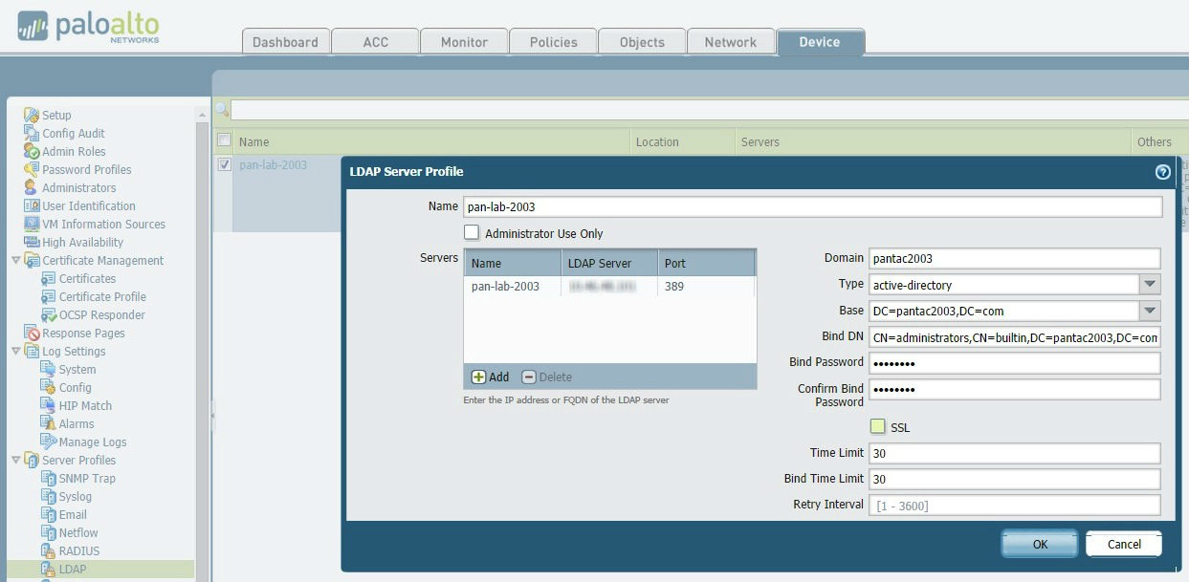
Task: Click the help icon in LDAP dialog header
Action: click(1162, 172)
